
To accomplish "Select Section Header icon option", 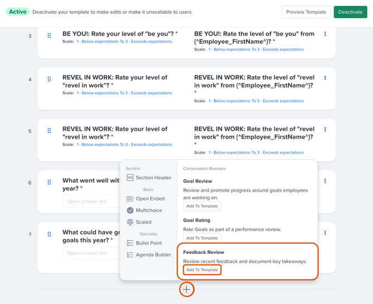I will point(130,178).
